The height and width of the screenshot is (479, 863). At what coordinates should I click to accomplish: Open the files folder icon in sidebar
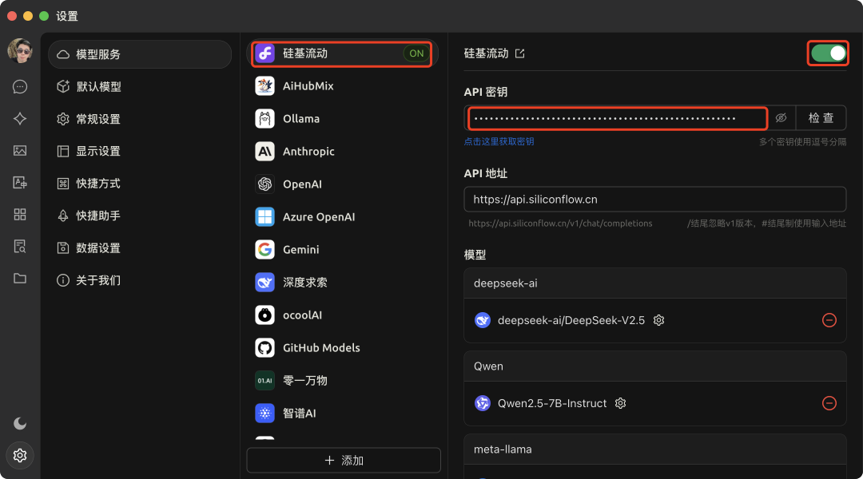point(20,278)
